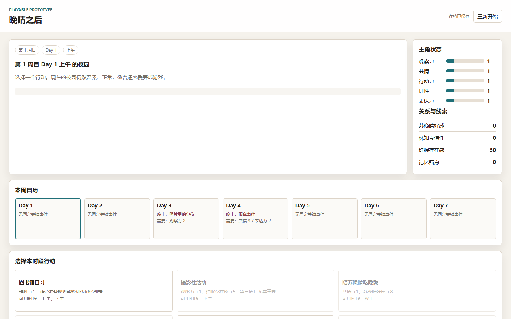This screenshot has width=511, height=319.
Task: Choose the 图书馆自习 action
Action: [x=94, y=291]
